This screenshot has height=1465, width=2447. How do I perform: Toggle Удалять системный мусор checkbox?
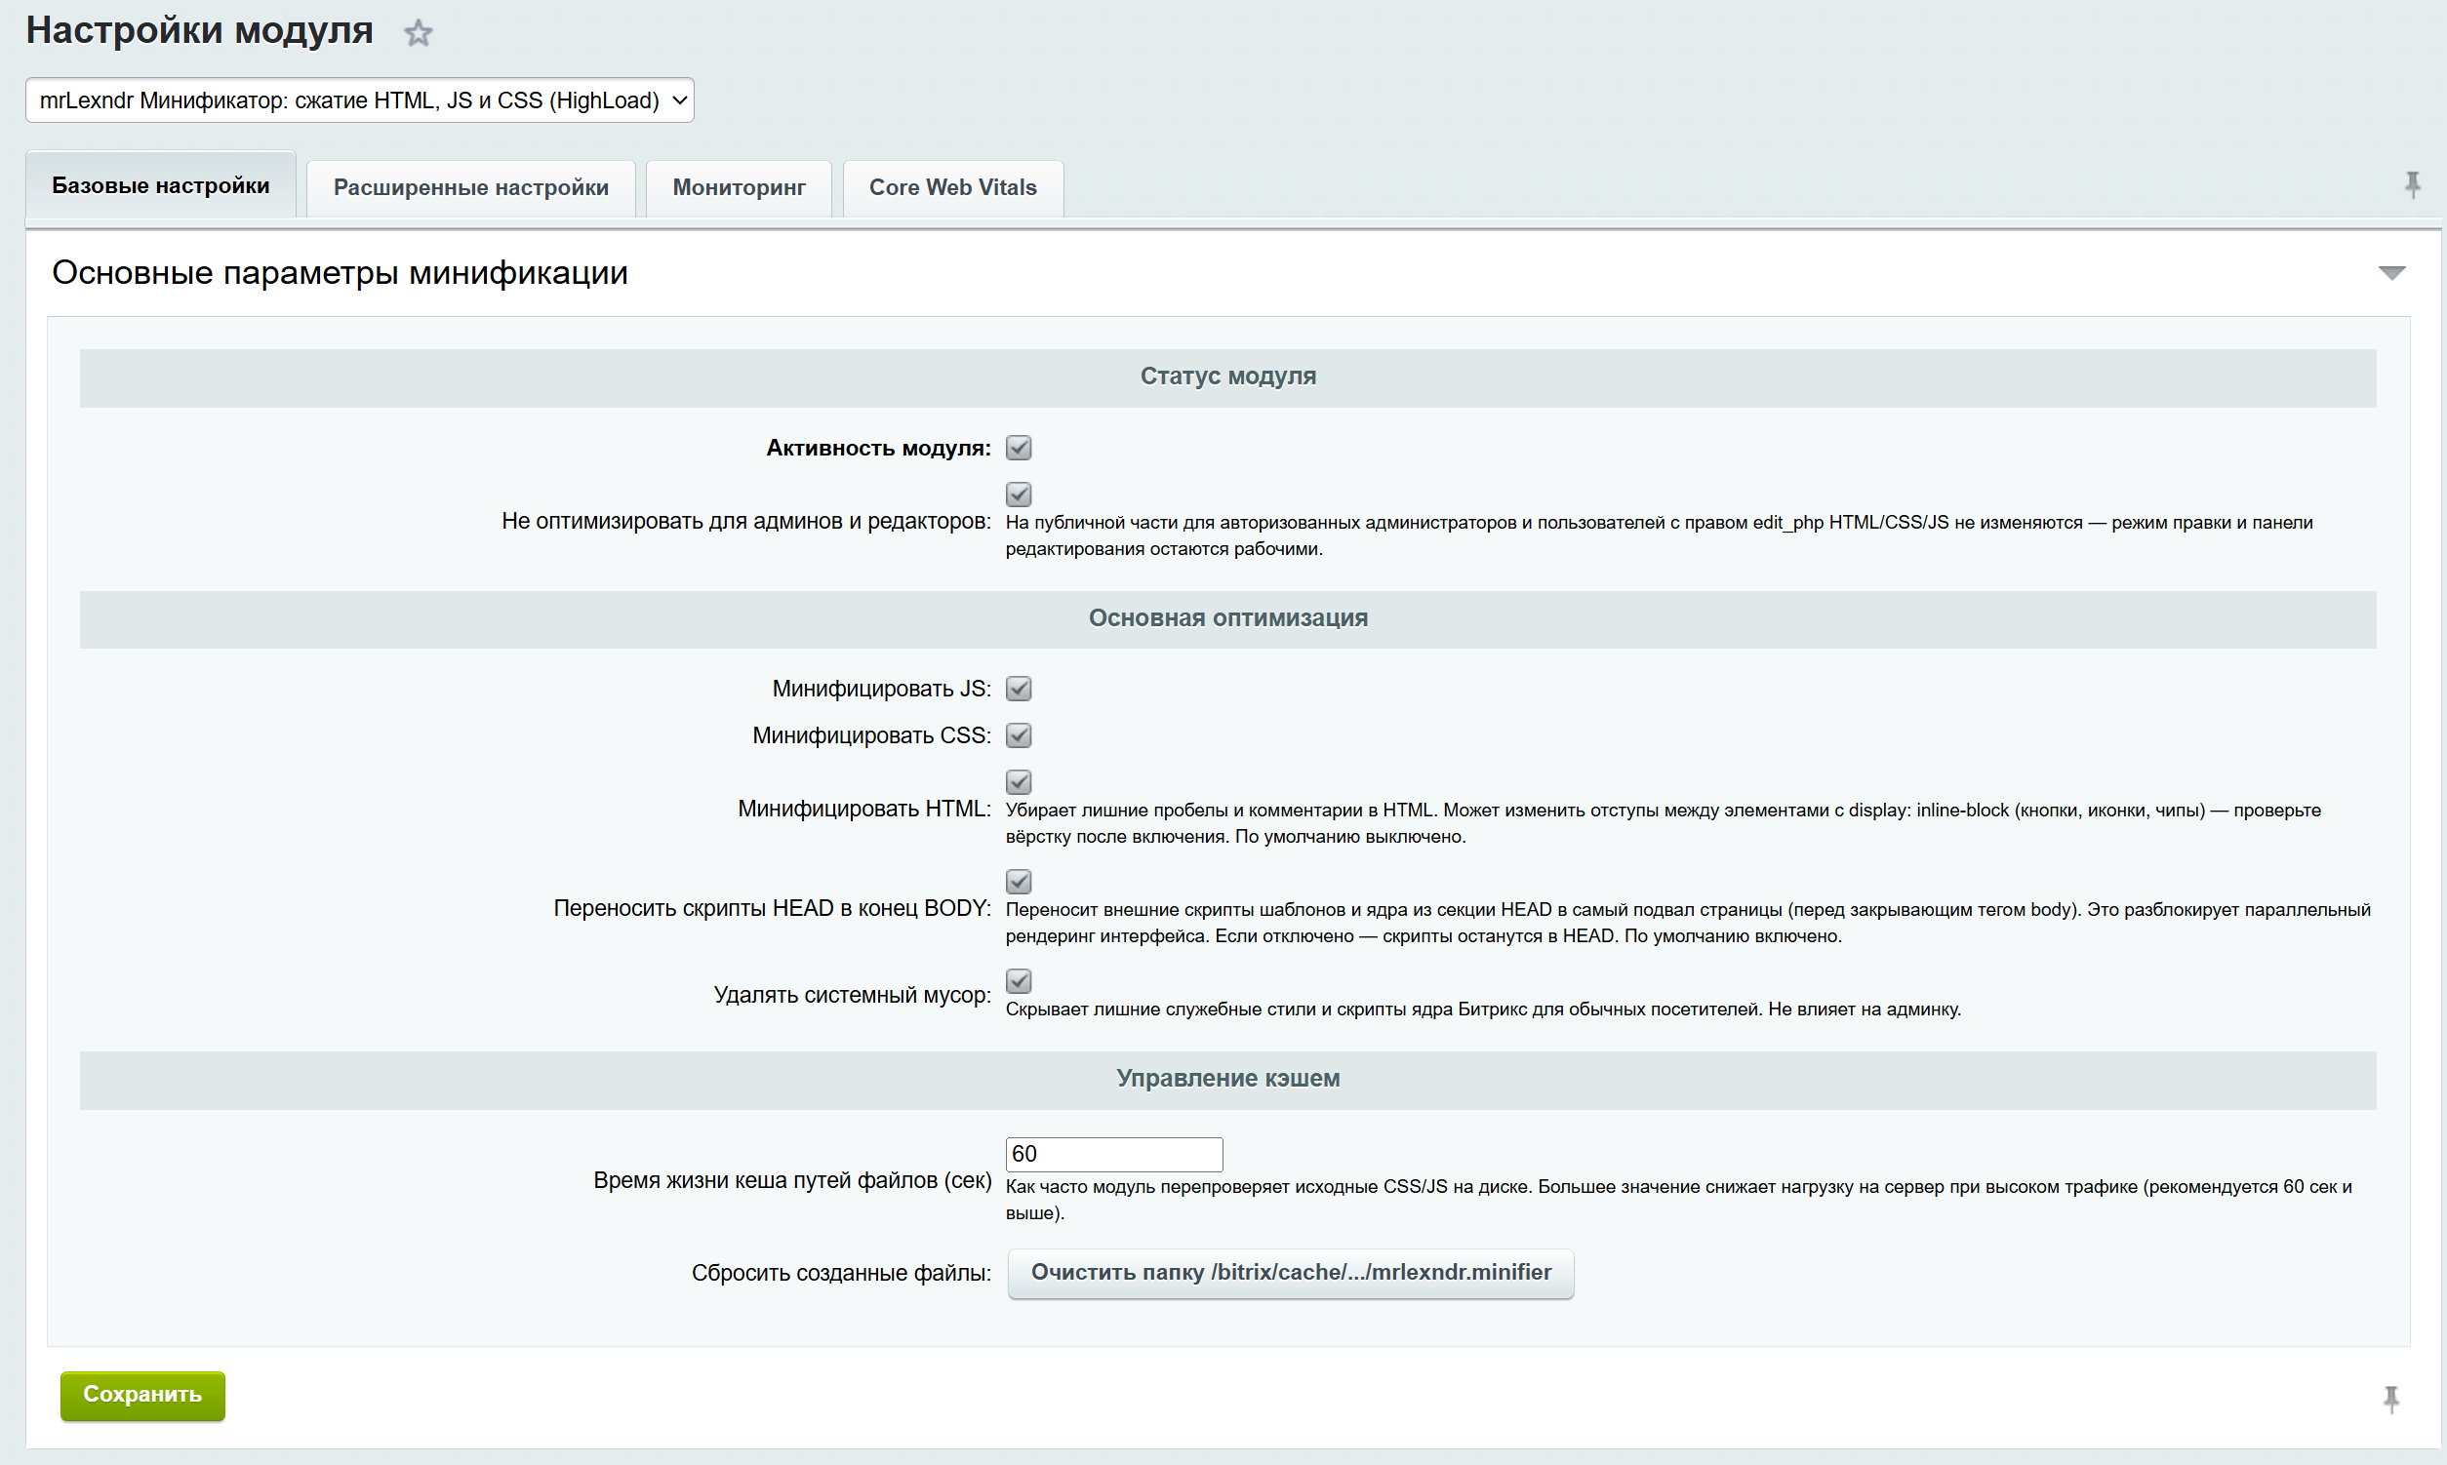coord(1018,981)
